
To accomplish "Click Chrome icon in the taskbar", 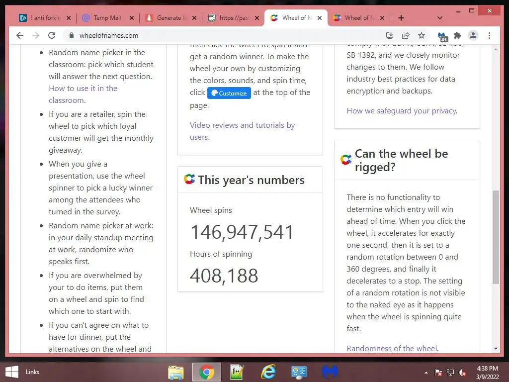I will click(x=206, y=372).
